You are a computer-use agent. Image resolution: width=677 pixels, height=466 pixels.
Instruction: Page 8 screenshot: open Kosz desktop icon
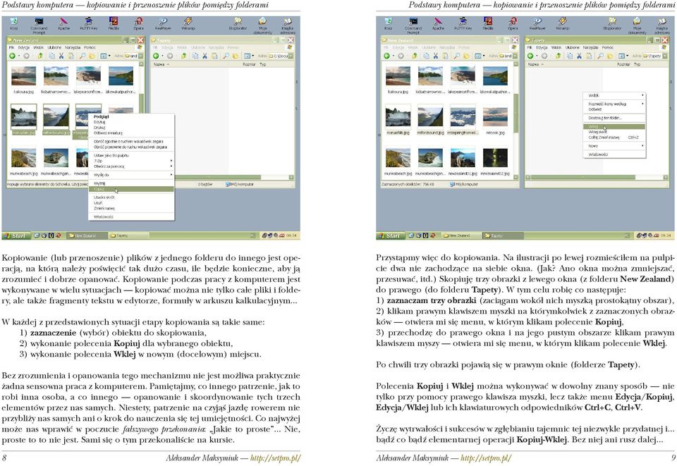(x=14, y=24)
